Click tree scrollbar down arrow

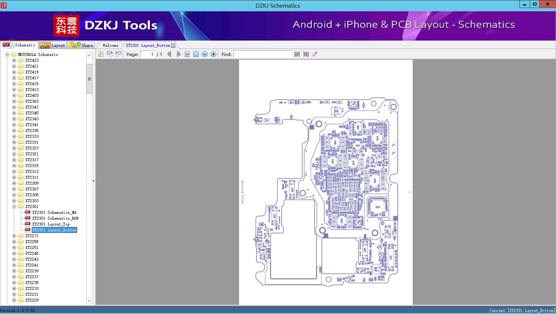(x=89, y=301)
